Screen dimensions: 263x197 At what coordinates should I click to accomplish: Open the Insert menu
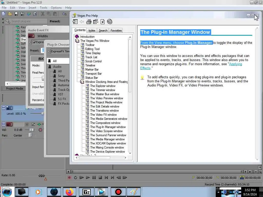[x=32, y=8]
